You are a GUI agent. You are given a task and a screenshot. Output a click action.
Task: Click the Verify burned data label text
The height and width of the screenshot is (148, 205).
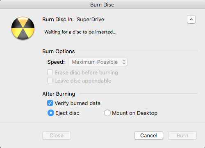pos(77,103)
